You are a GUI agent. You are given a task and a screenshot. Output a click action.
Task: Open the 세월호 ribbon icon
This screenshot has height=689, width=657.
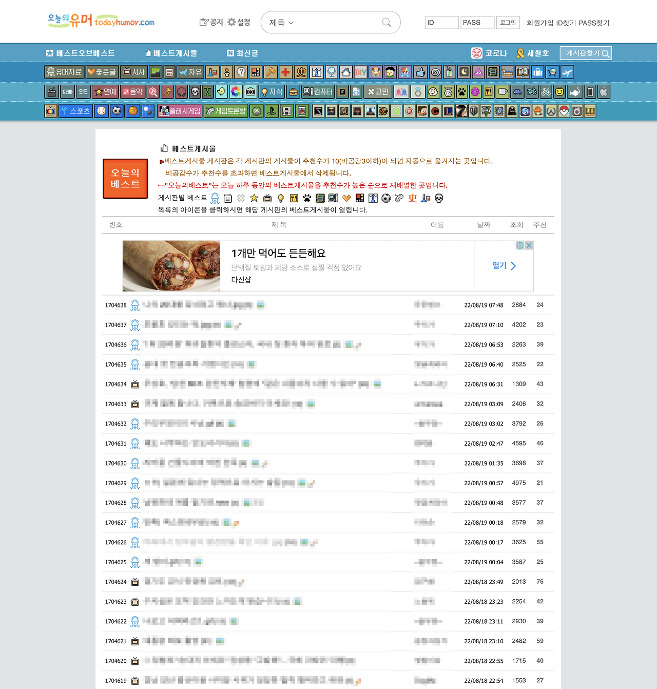520,53
